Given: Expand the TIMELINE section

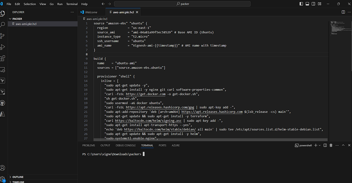Looking at the screenshot, I should point(18,182).
